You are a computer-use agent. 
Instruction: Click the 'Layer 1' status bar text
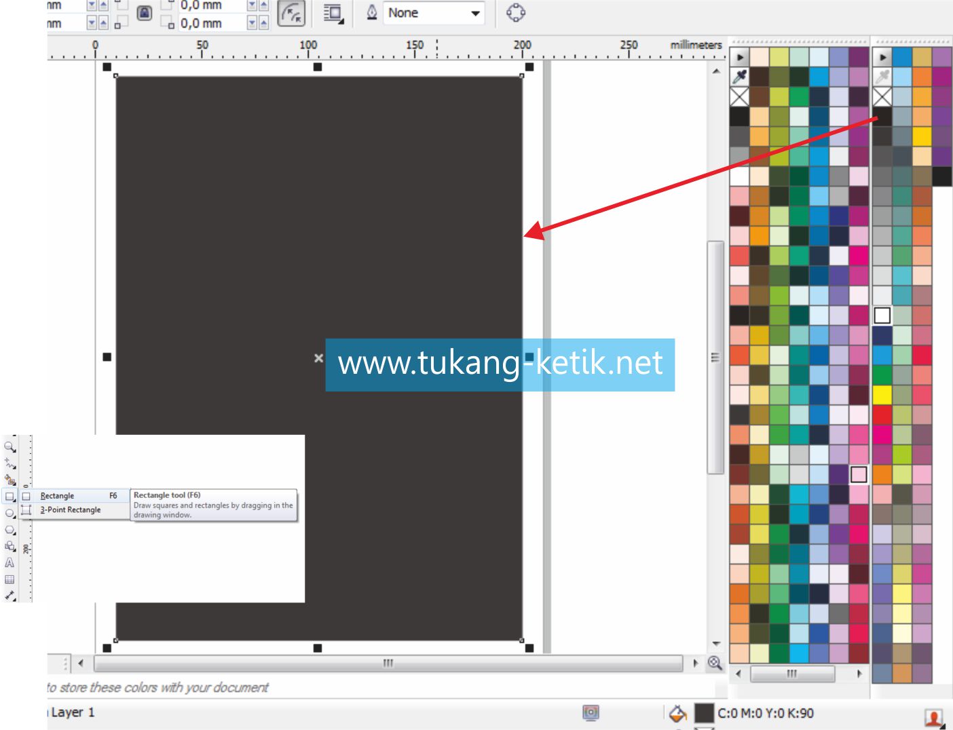point(73,712)
